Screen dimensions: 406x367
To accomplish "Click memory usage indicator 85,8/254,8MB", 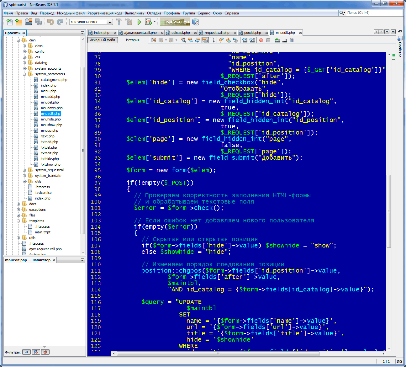I will coord(175,22).
